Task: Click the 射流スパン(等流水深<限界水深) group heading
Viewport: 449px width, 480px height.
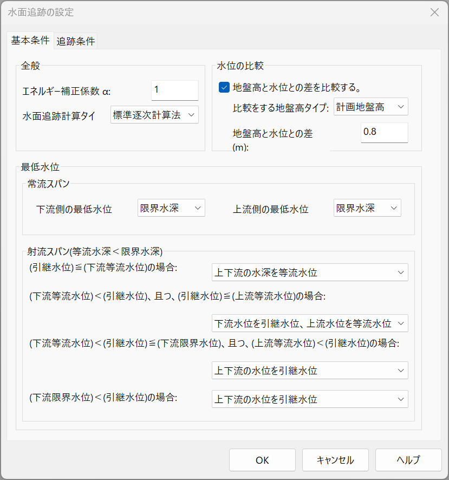Action: pos(95,251)
